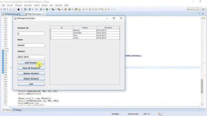The width and height of the screenshot is (207, 116).
Task: Click the View All Students button
Action: (31, 68)
